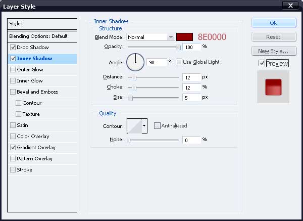Click the Angle value field
The image size is (303, 221).
157,62
